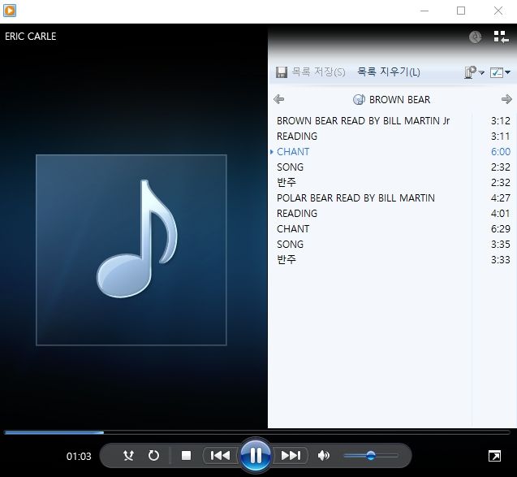Maximize the player window
517x477 pixels.
(461, 11)
